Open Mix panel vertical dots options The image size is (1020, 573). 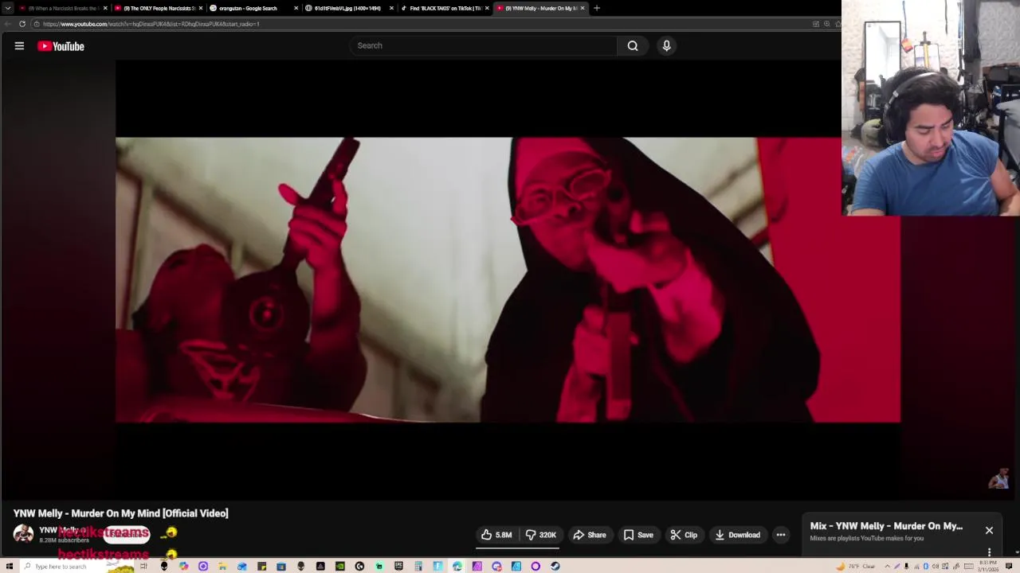tap(989, 552)
